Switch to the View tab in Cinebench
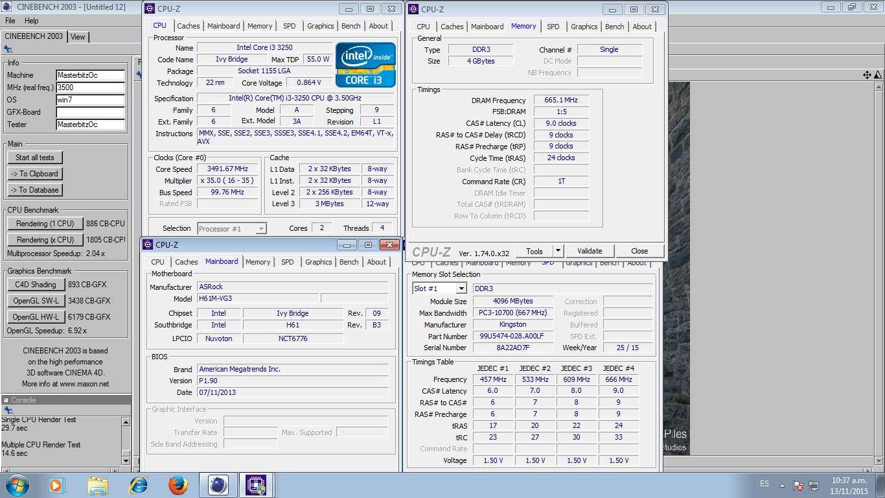The height and width of the screenshot is (498, 885). [78, 37]
